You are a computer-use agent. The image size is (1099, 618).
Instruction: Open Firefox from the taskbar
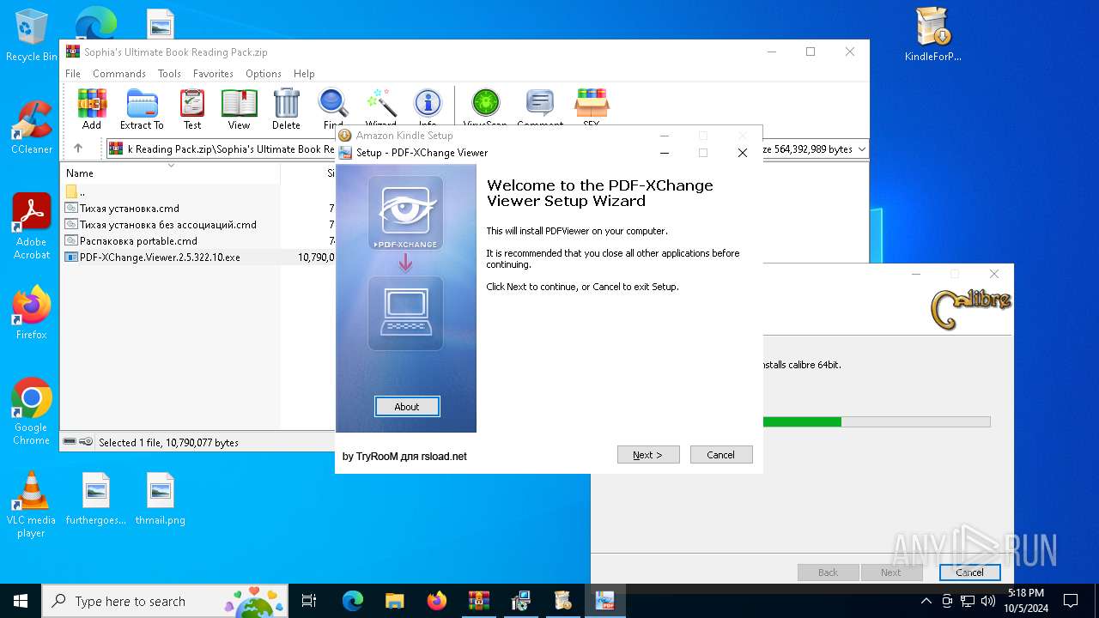[437, 601]
